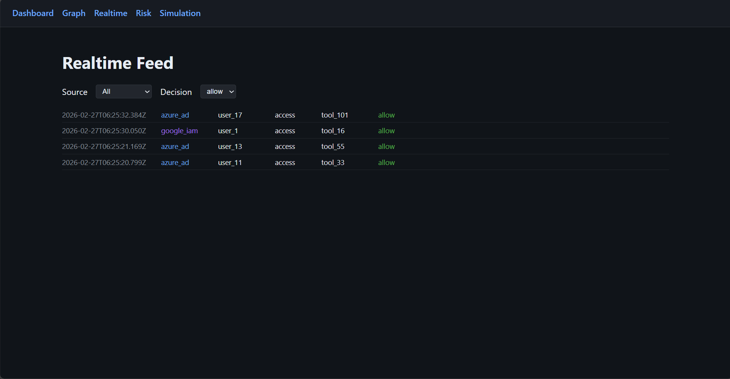Click the tool_33 cell

coord(333,162)
